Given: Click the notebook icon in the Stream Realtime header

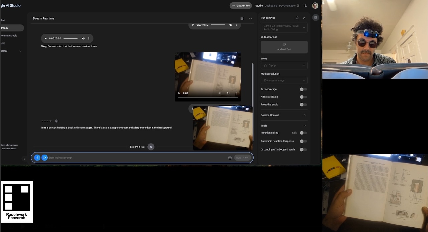Looking at the screenshot, I should (x=242, y=18).
